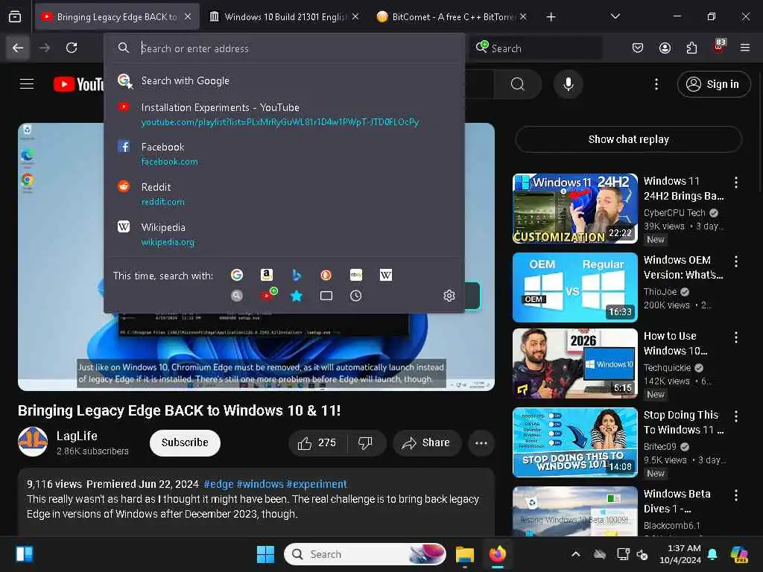Close the Windows 10 Build 21301 tab
The height and width of the screenshot is (572, 763).
pos(355,16)
